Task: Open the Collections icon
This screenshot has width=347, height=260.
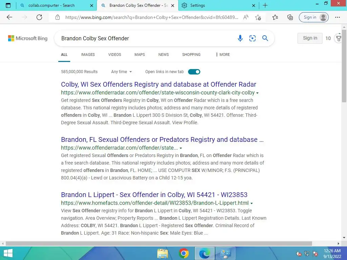Action: (290, 17)
